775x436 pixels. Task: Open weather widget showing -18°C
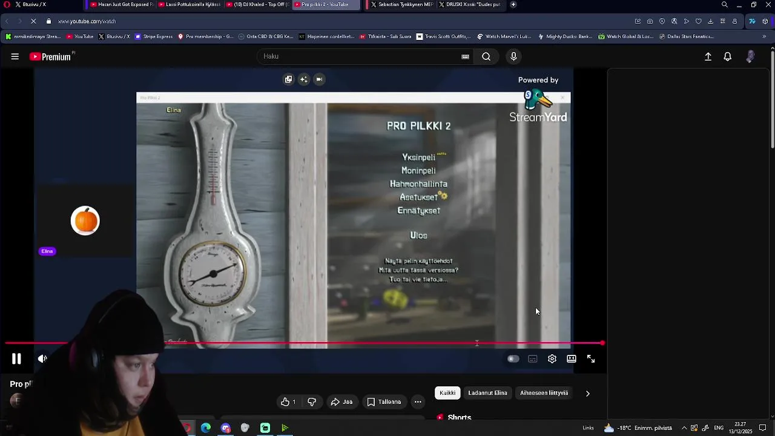tap(638, 428)
